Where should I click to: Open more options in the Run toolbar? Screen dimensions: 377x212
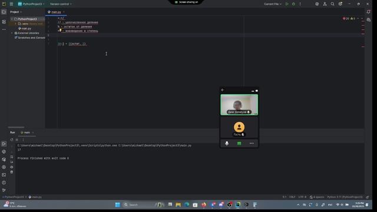(x=23, y=140)
